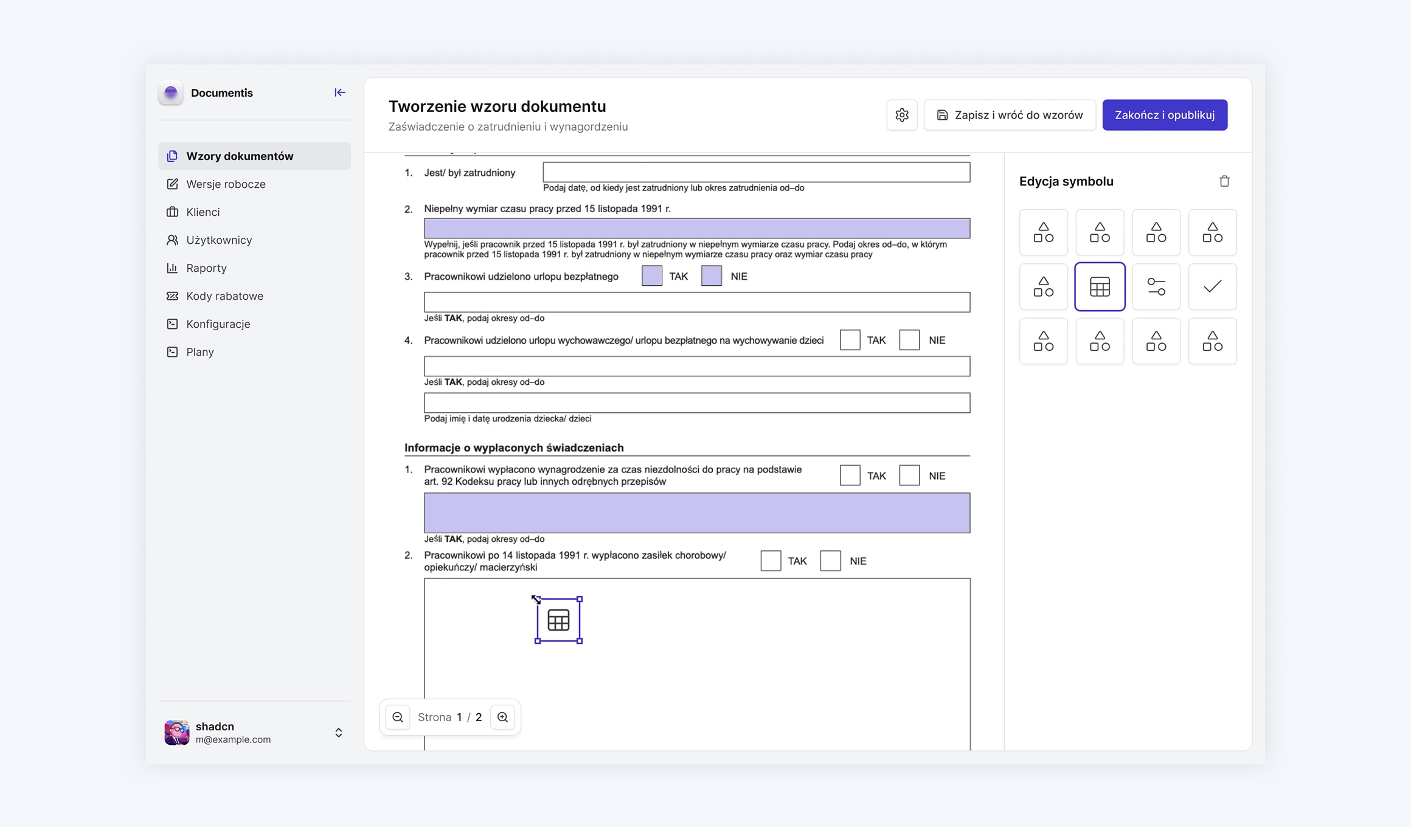Click the table symbol placed on document
The width and height of the screenshot is (1411, 827).
tap(558, 620)
